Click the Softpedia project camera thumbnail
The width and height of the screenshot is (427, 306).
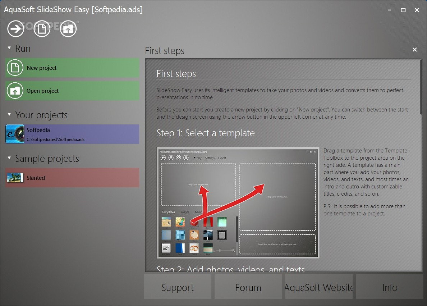click(x=15, y=134)
